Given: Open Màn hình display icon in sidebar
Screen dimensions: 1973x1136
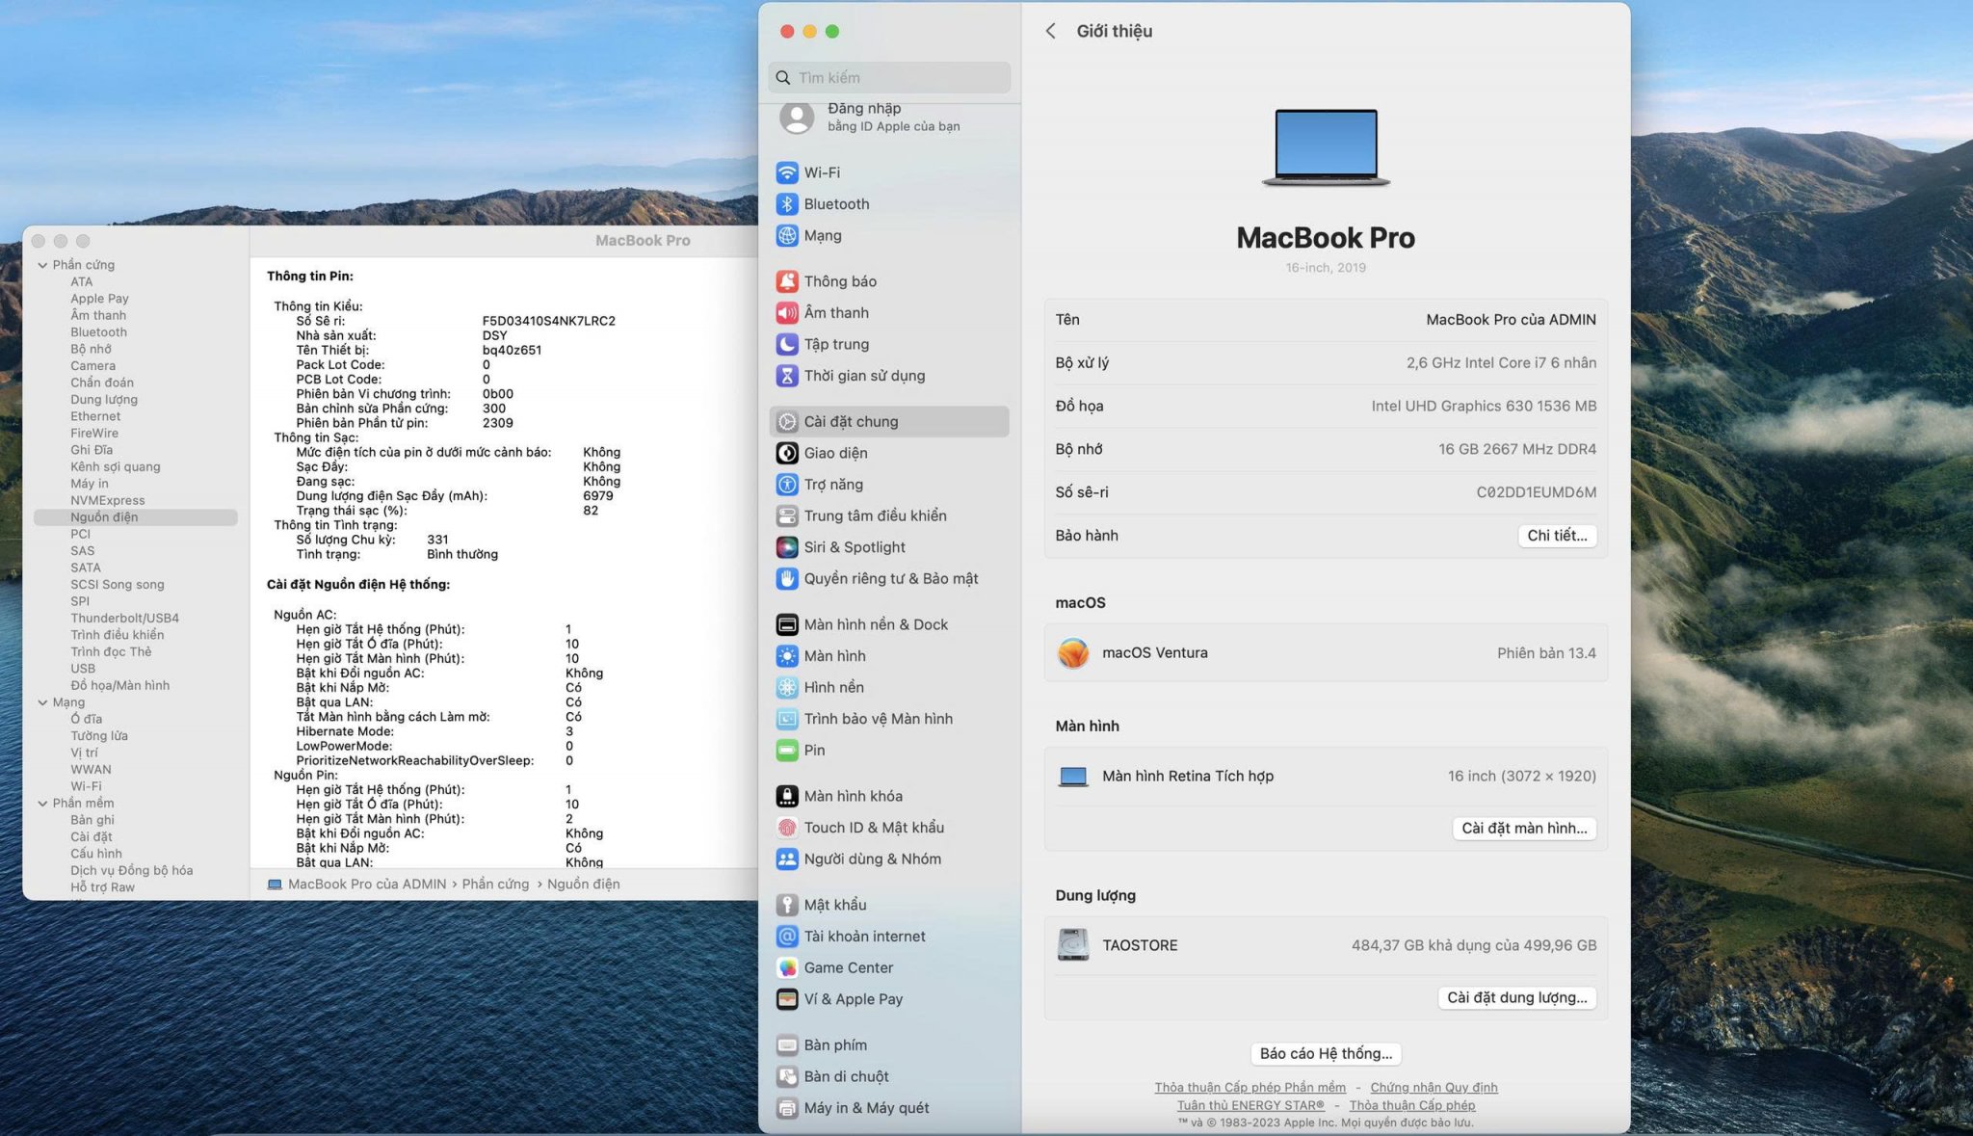Looking at the screenshot, I should [787, 656].
